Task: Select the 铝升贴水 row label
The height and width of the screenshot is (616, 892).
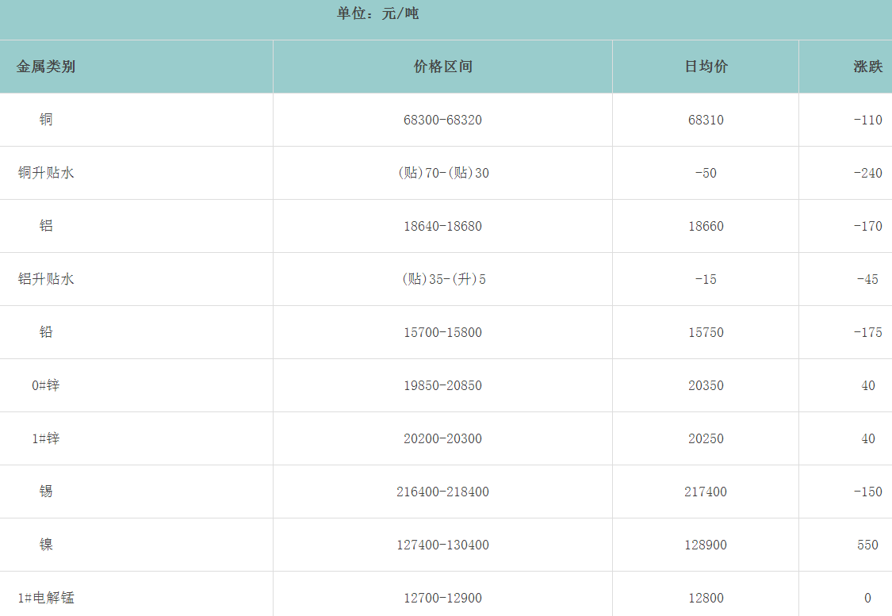Action: tap(46, 279)
